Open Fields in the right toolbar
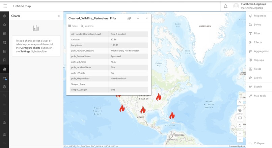 (255, 69)
